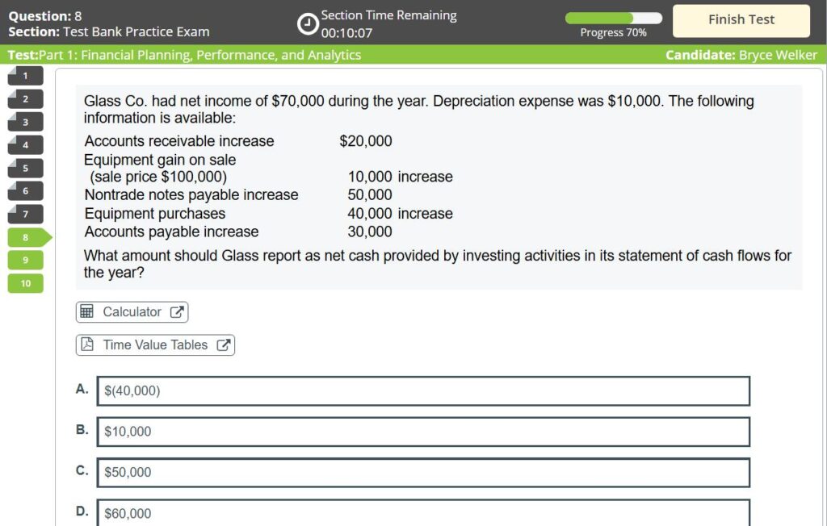Image resolution: width=827 pixels, height=526 pixels.
Task: Choose answer B $10,000
Action: click(423, 432)
